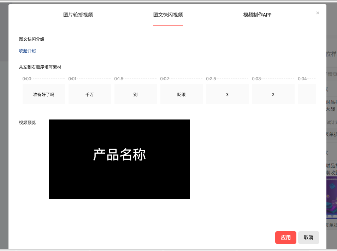Select the 0:03 timeline marker
Image resolution: width=337 pixels, height=251 pixels.
pos(256,79)
